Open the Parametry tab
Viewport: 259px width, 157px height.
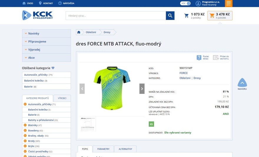click(103, 149)
